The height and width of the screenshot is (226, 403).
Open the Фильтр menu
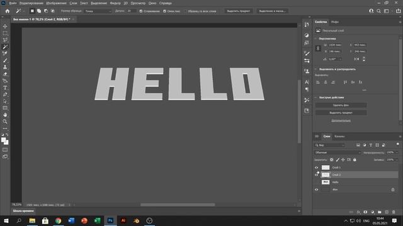(115, 3)
